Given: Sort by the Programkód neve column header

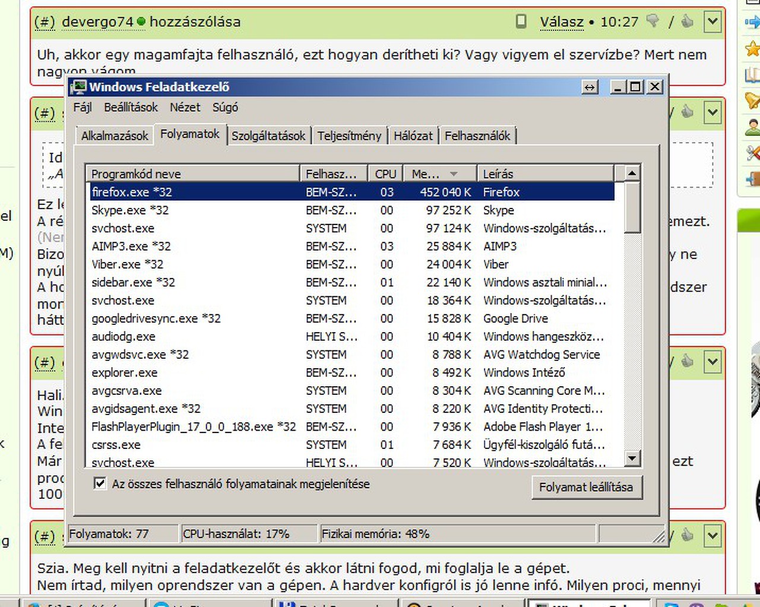Looking at the screenshot, I should (x=192, y=173).
